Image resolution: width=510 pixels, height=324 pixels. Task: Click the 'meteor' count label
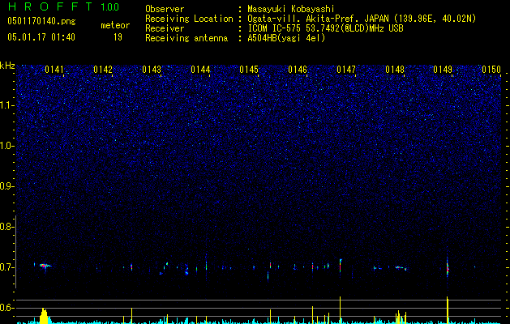click(115, 25)
